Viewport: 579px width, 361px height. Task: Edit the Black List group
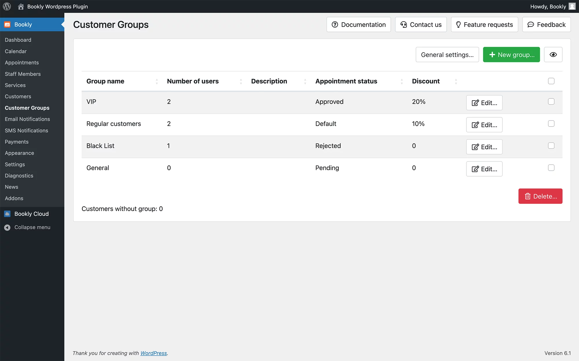[484, 147]
